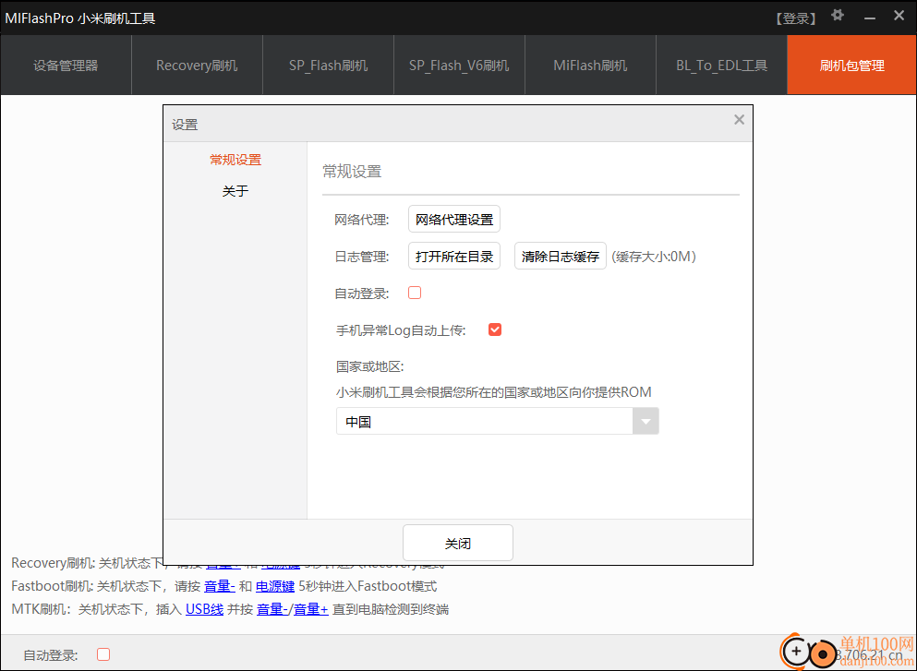Image resolution: width=917 pixels, height=671 pixels.
Task: Open settings via title bar gear icon
Action: point(838,15)
